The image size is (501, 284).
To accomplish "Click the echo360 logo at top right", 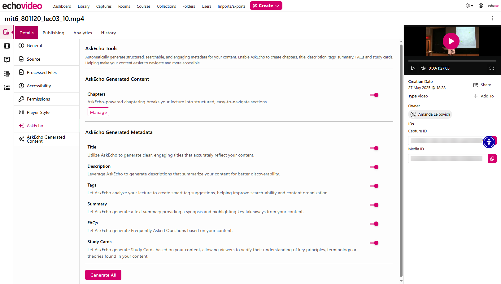I will 493,6.
